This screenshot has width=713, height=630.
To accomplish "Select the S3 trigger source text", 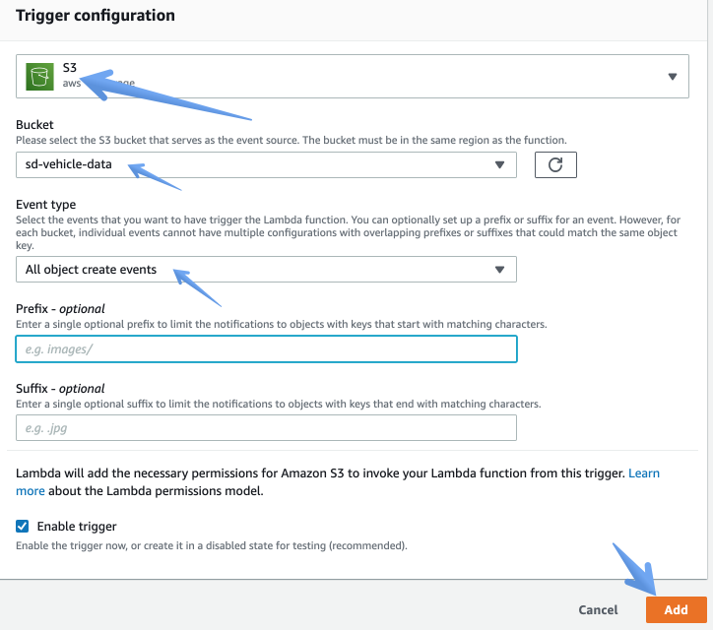I will click(70, 68).
